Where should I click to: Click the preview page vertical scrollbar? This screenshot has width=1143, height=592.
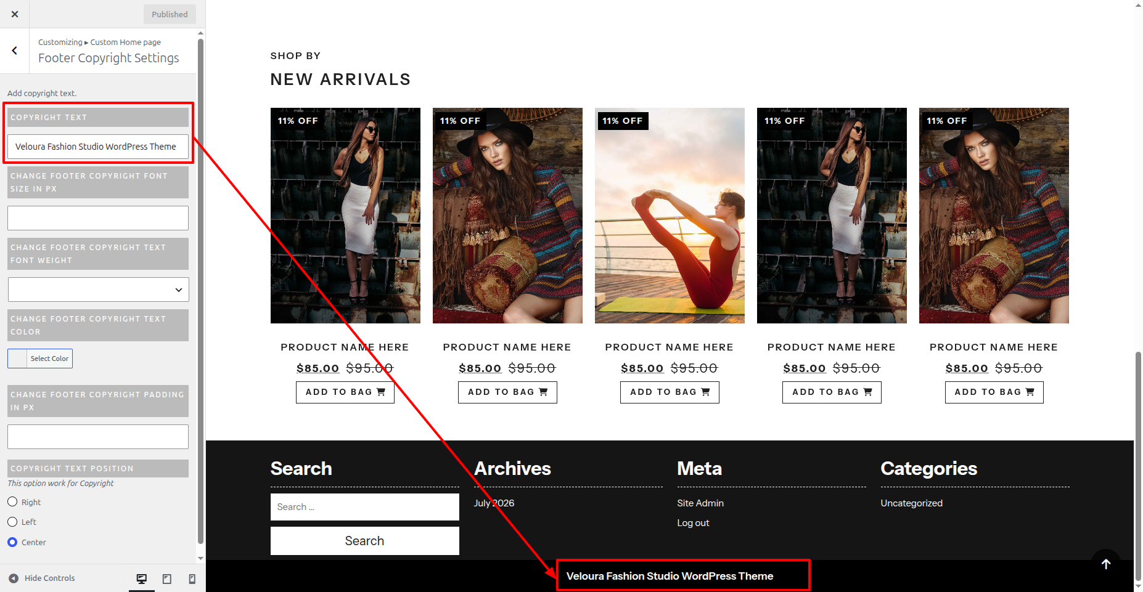pyautogui.click(x=1138, y=466)
